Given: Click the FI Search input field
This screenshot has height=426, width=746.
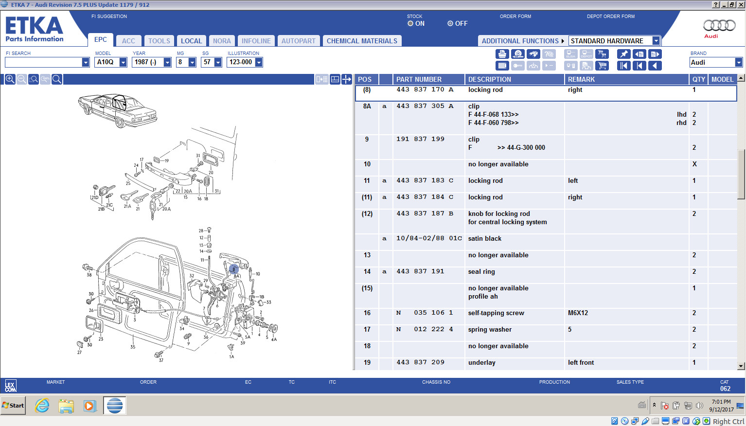Looking at the screenshot, I should pyautogui.click(x=43, y=62).
